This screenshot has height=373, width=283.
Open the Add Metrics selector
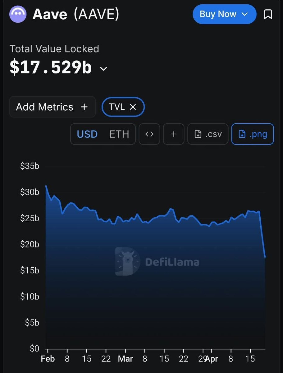(52, 107)
